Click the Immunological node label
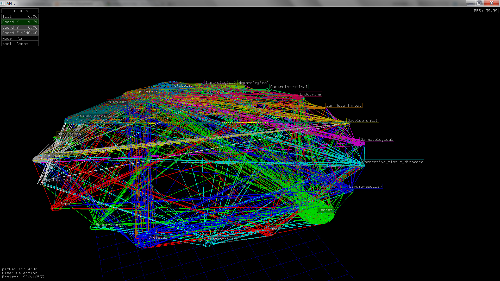 [x=220, y=82]
